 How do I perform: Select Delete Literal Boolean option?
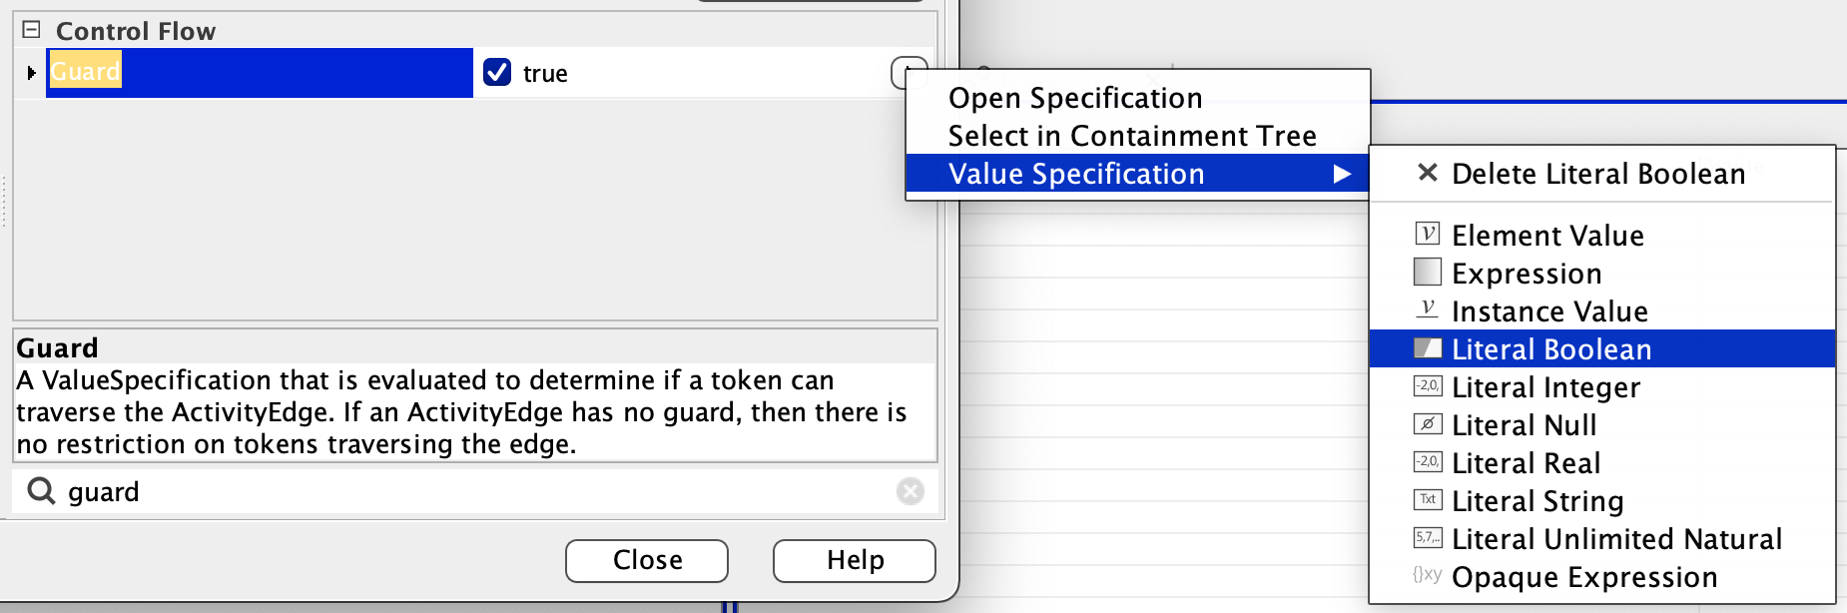pos(1597,174)
